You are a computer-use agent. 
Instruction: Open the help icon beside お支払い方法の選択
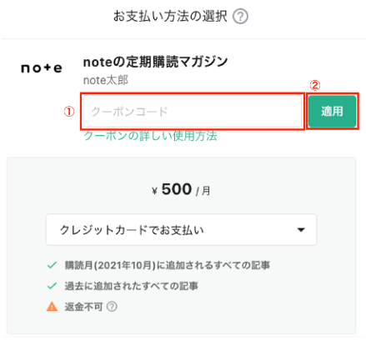tap(240, 17)
